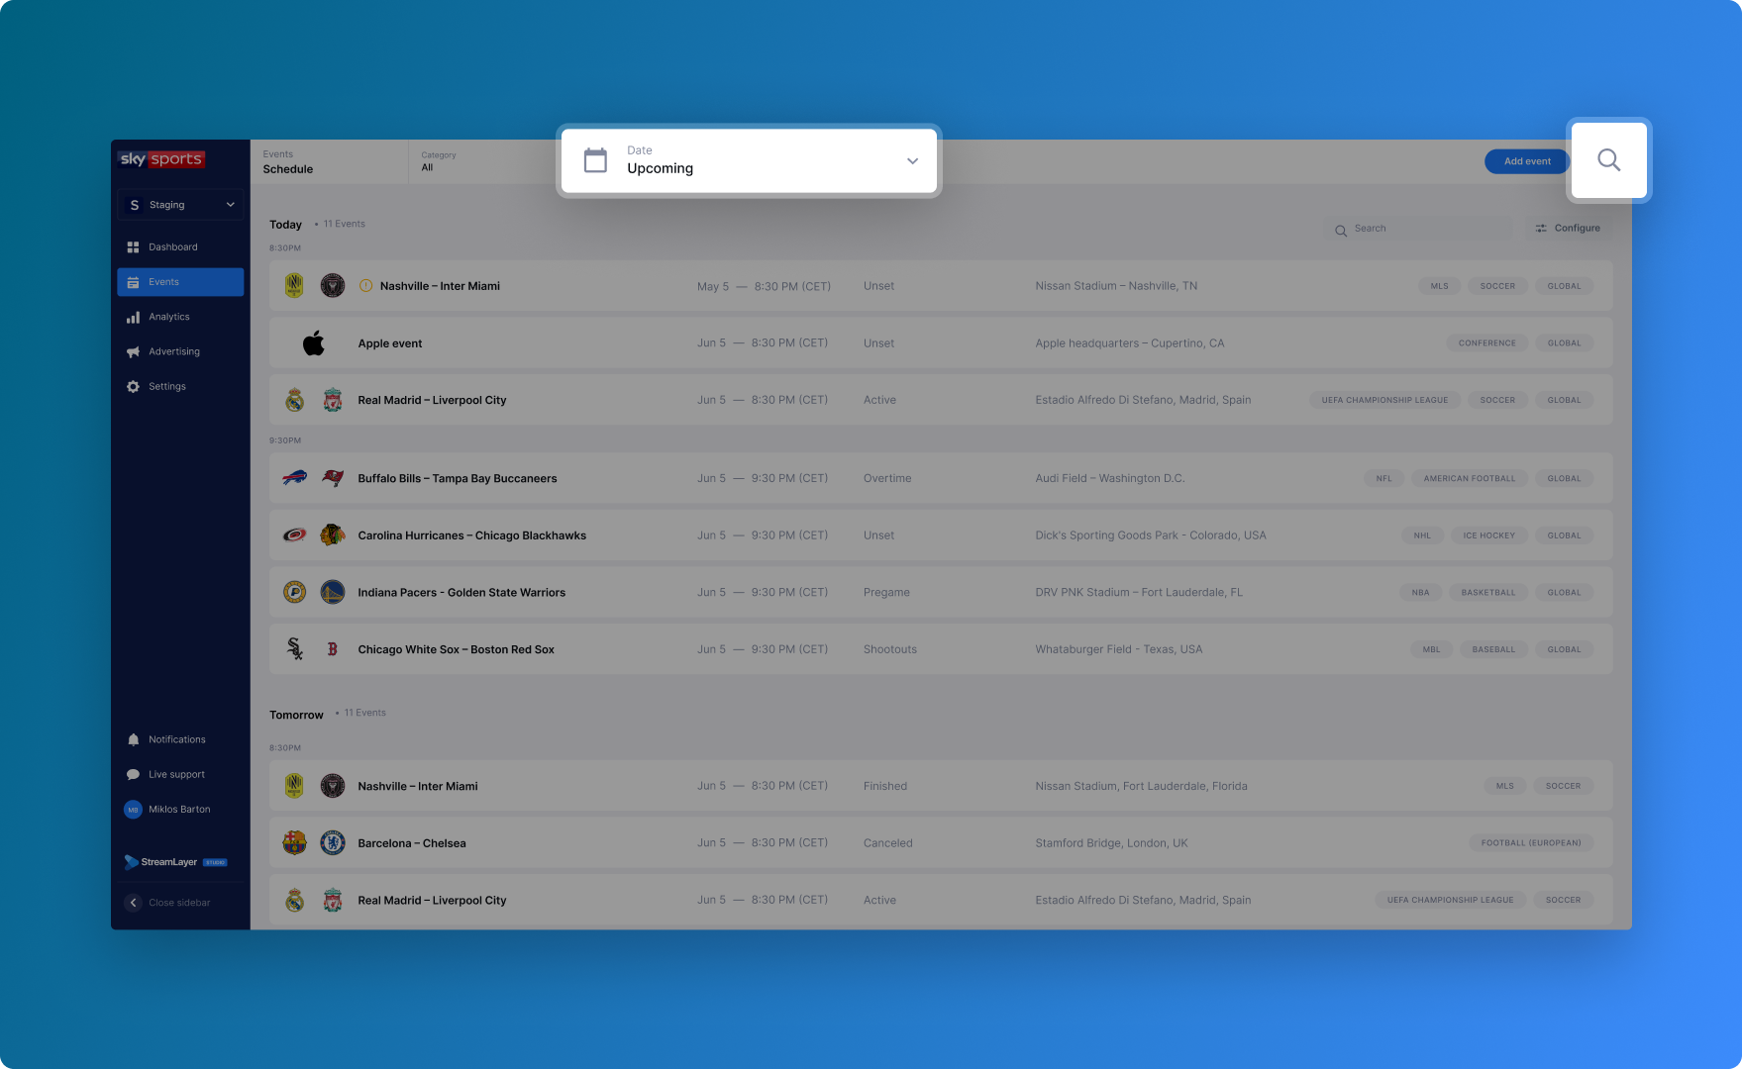This screenshot has height=1069, width=1742.
Task: Click the Boston Red Sox team logo
Action: (x=333, y=649)
